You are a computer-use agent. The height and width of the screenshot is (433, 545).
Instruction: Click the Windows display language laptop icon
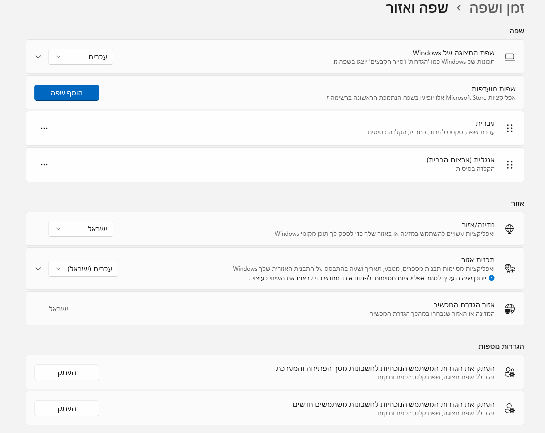coord(509,57)
